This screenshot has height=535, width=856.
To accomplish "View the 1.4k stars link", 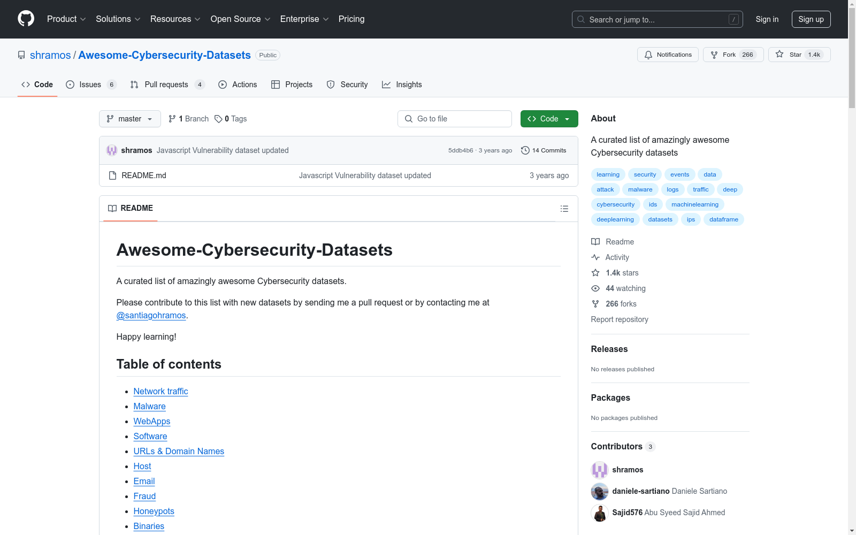I will [615, 273].
